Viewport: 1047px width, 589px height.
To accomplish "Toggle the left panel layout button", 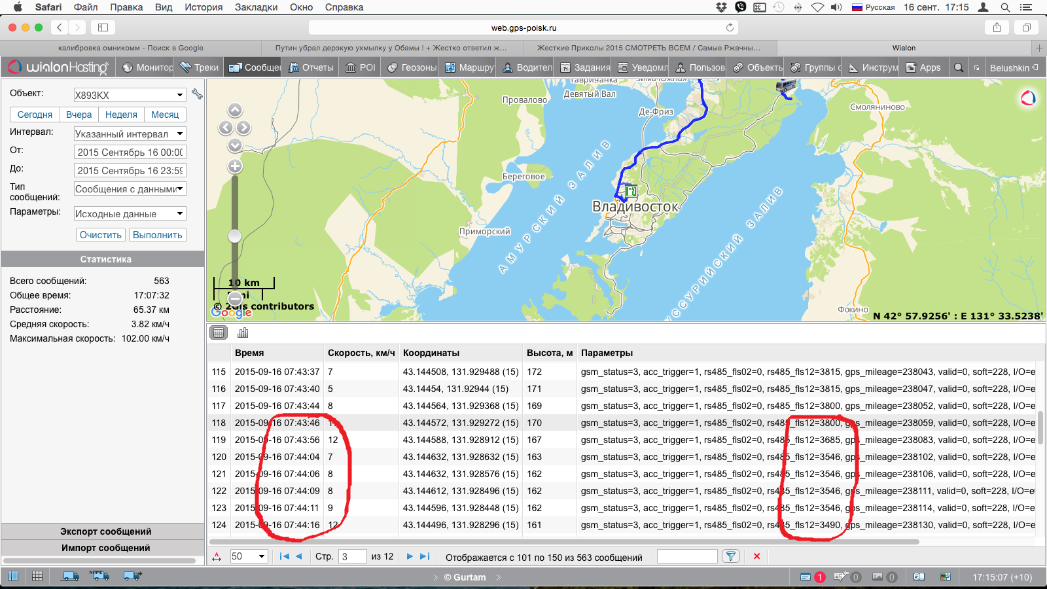I will point(13,576).
